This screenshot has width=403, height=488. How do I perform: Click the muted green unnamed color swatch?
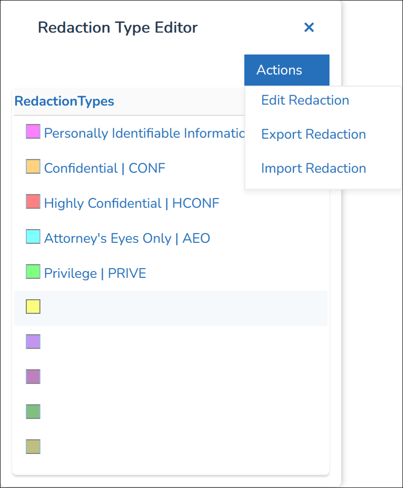tap(33, 411)
